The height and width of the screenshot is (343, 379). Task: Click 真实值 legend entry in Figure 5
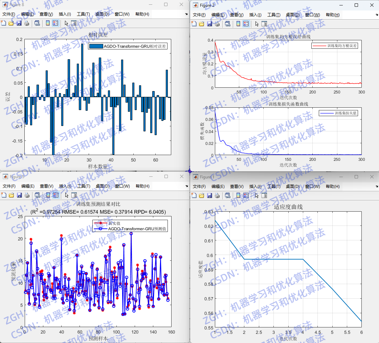(114, 223)
